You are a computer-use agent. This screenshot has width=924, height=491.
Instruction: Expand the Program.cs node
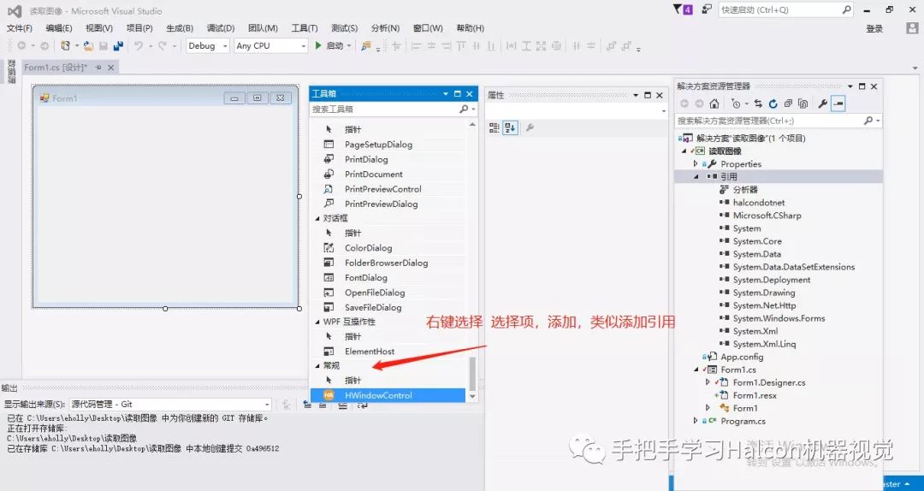pos(696,421)
